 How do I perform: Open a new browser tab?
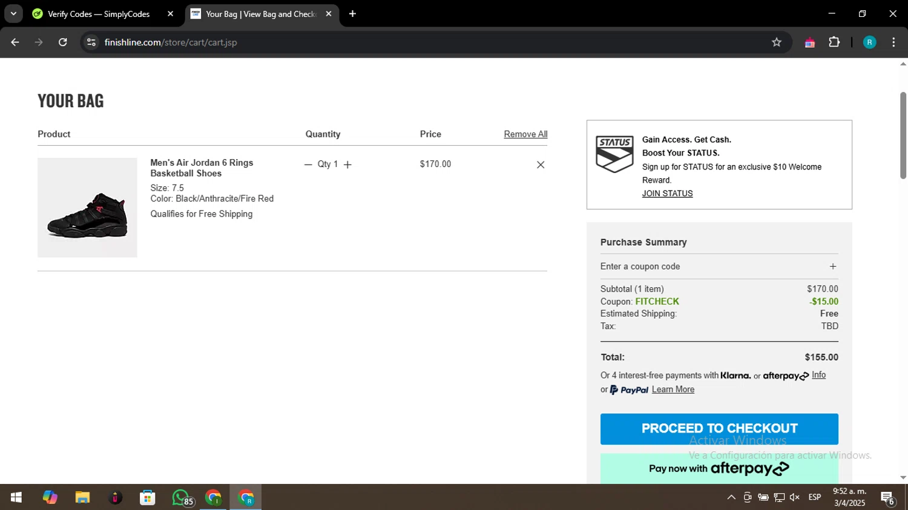353,14
